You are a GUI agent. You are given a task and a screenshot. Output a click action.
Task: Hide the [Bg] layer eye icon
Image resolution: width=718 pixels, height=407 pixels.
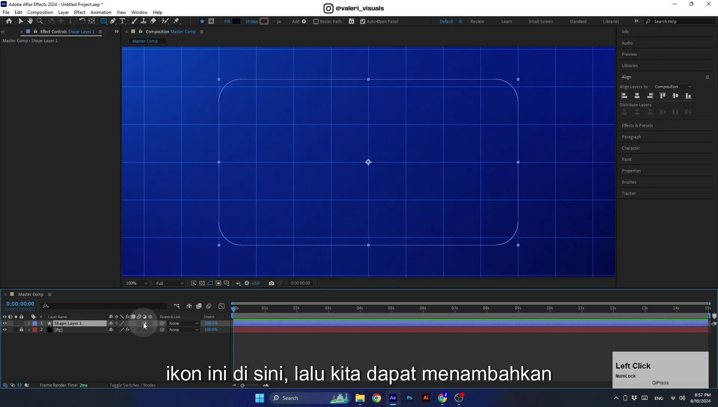pyautogui.click(x=5, y=330)
